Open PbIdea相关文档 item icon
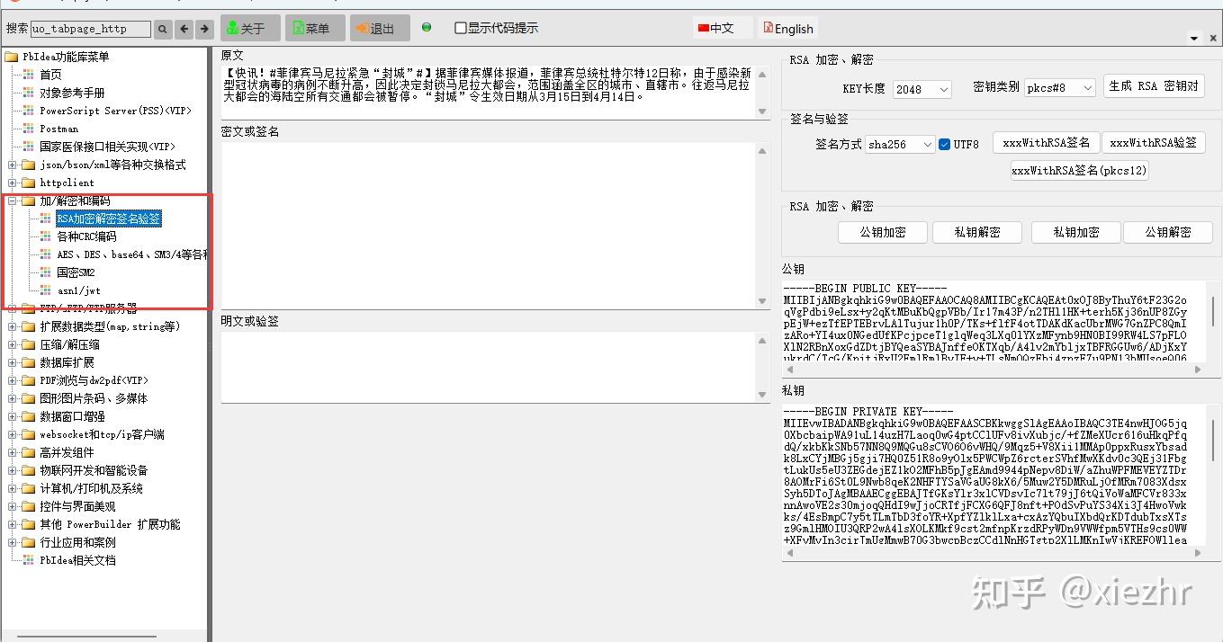 29,560
